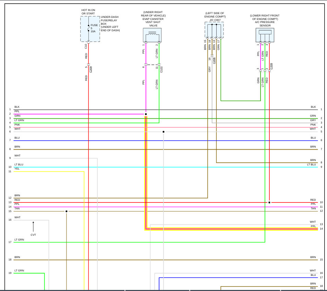Select the 'A/C PRESSURE SENSOR' title
The height and width of the screenshot is (291, 327).
[x=265, y=24]
